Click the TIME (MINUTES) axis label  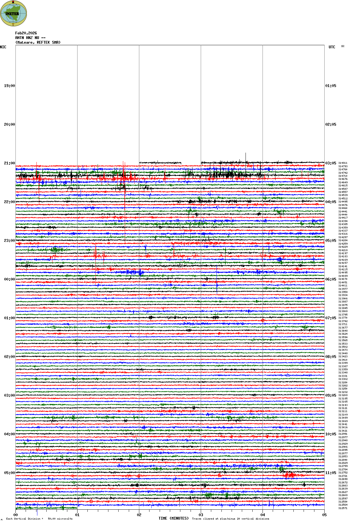(174, 518)
